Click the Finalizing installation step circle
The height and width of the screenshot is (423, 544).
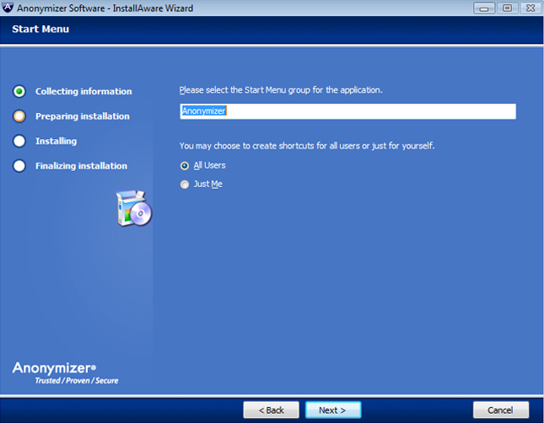19,166
